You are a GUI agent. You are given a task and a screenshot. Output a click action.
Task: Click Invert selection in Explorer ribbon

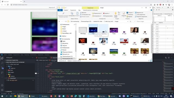(141, 17)
